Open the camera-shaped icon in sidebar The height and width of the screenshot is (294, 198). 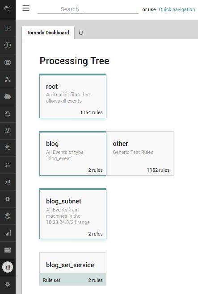click(8, 62)
